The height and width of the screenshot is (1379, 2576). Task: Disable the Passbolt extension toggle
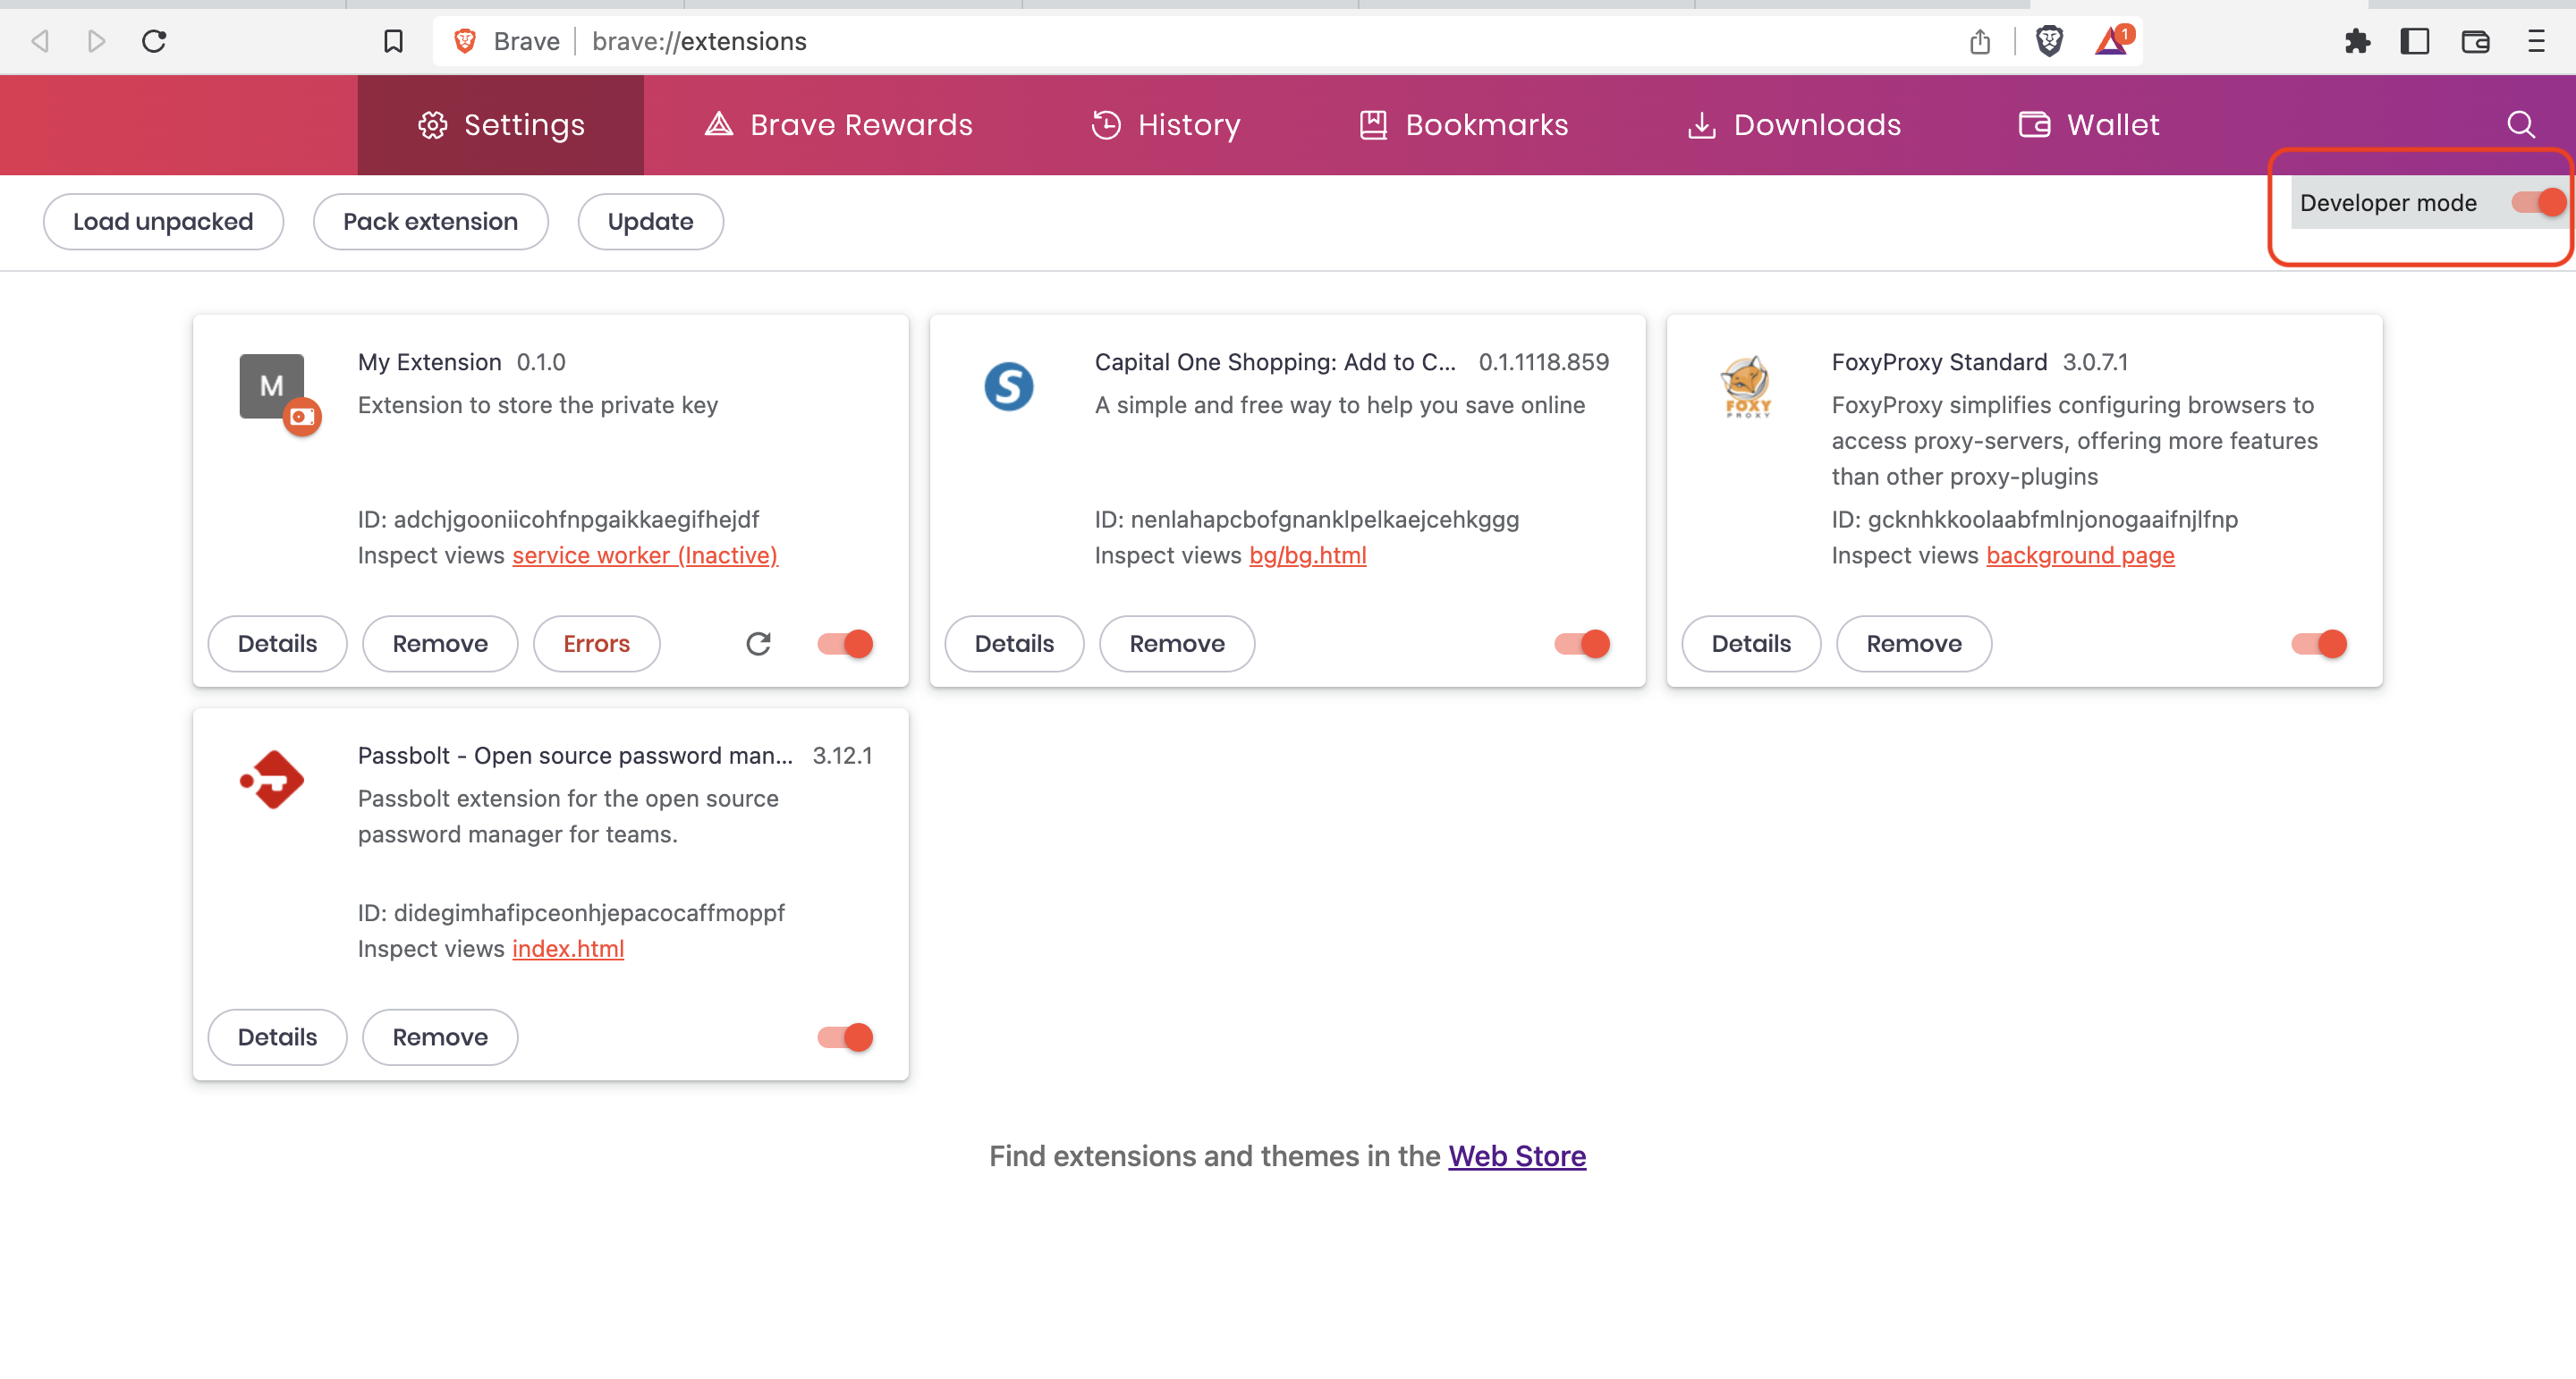[x=845, y=1037]
